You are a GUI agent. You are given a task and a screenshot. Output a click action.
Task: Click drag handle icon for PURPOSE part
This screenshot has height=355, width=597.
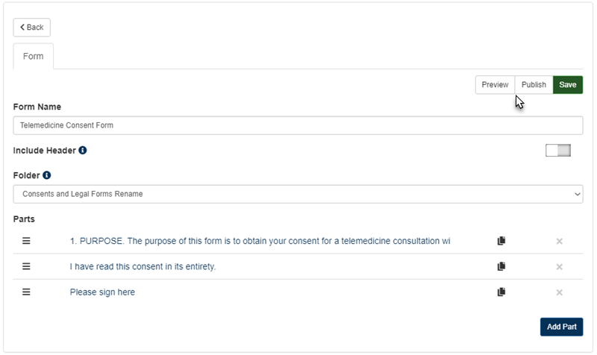pyautogui.click(x=26, y=241)
